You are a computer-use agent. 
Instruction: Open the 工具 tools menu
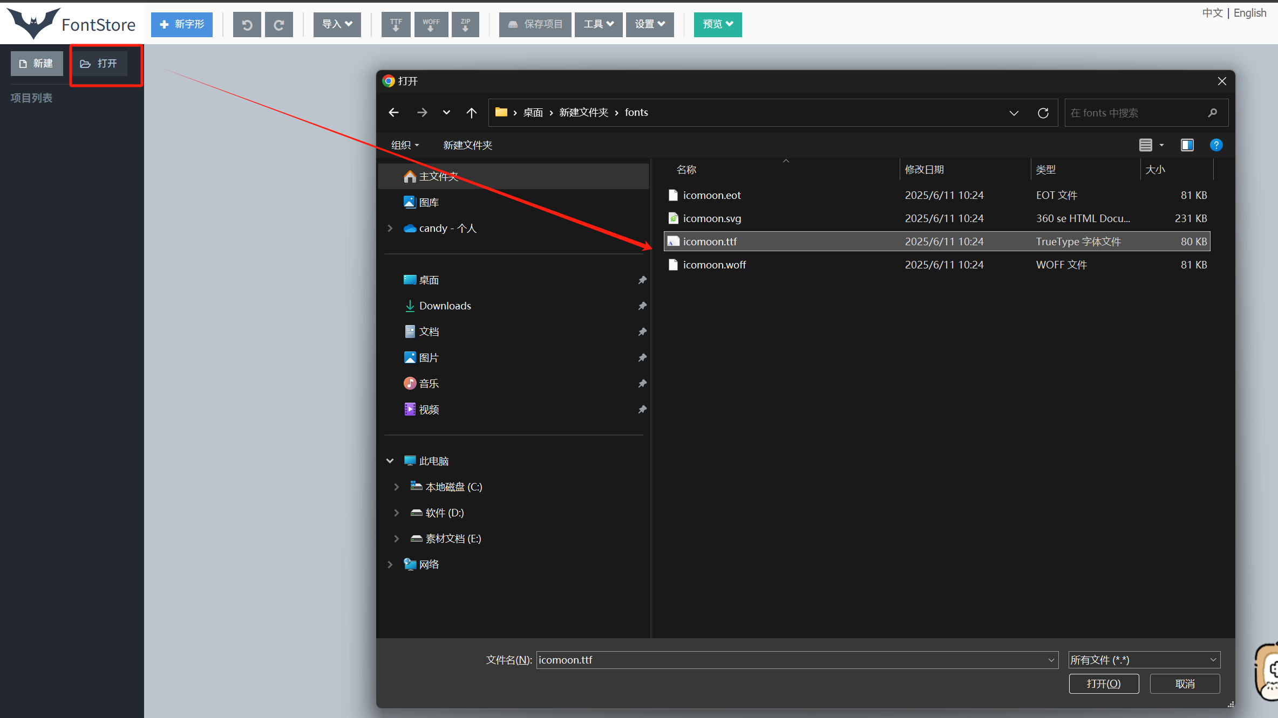pyautogui.click(x=598, y=24)
